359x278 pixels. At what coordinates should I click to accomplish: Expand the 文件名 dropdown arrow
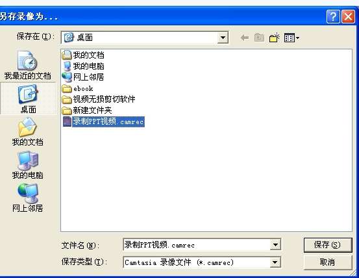tap(275, 245)
